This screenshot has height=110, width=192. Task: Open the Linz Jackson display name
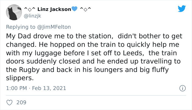pos(54,9)
